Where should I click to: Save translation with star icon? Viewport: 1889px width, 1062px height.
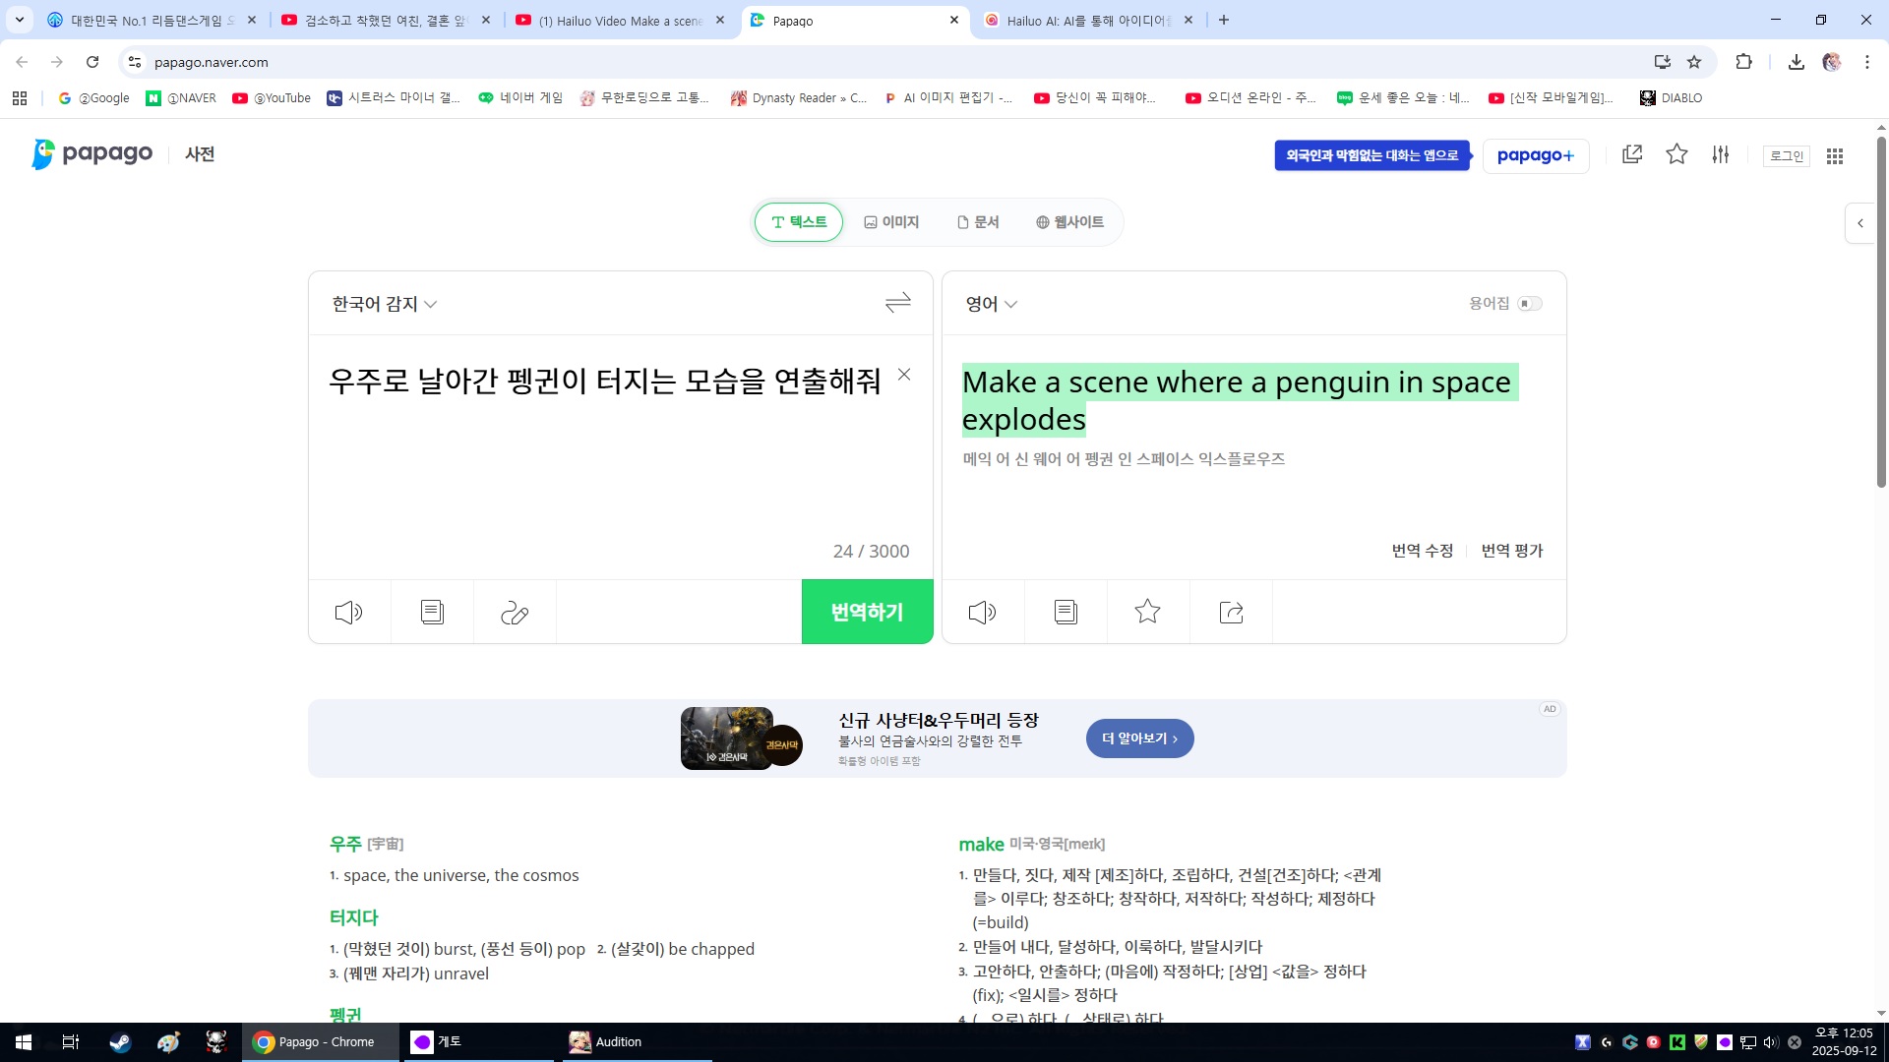click(x=1147, y=613)
